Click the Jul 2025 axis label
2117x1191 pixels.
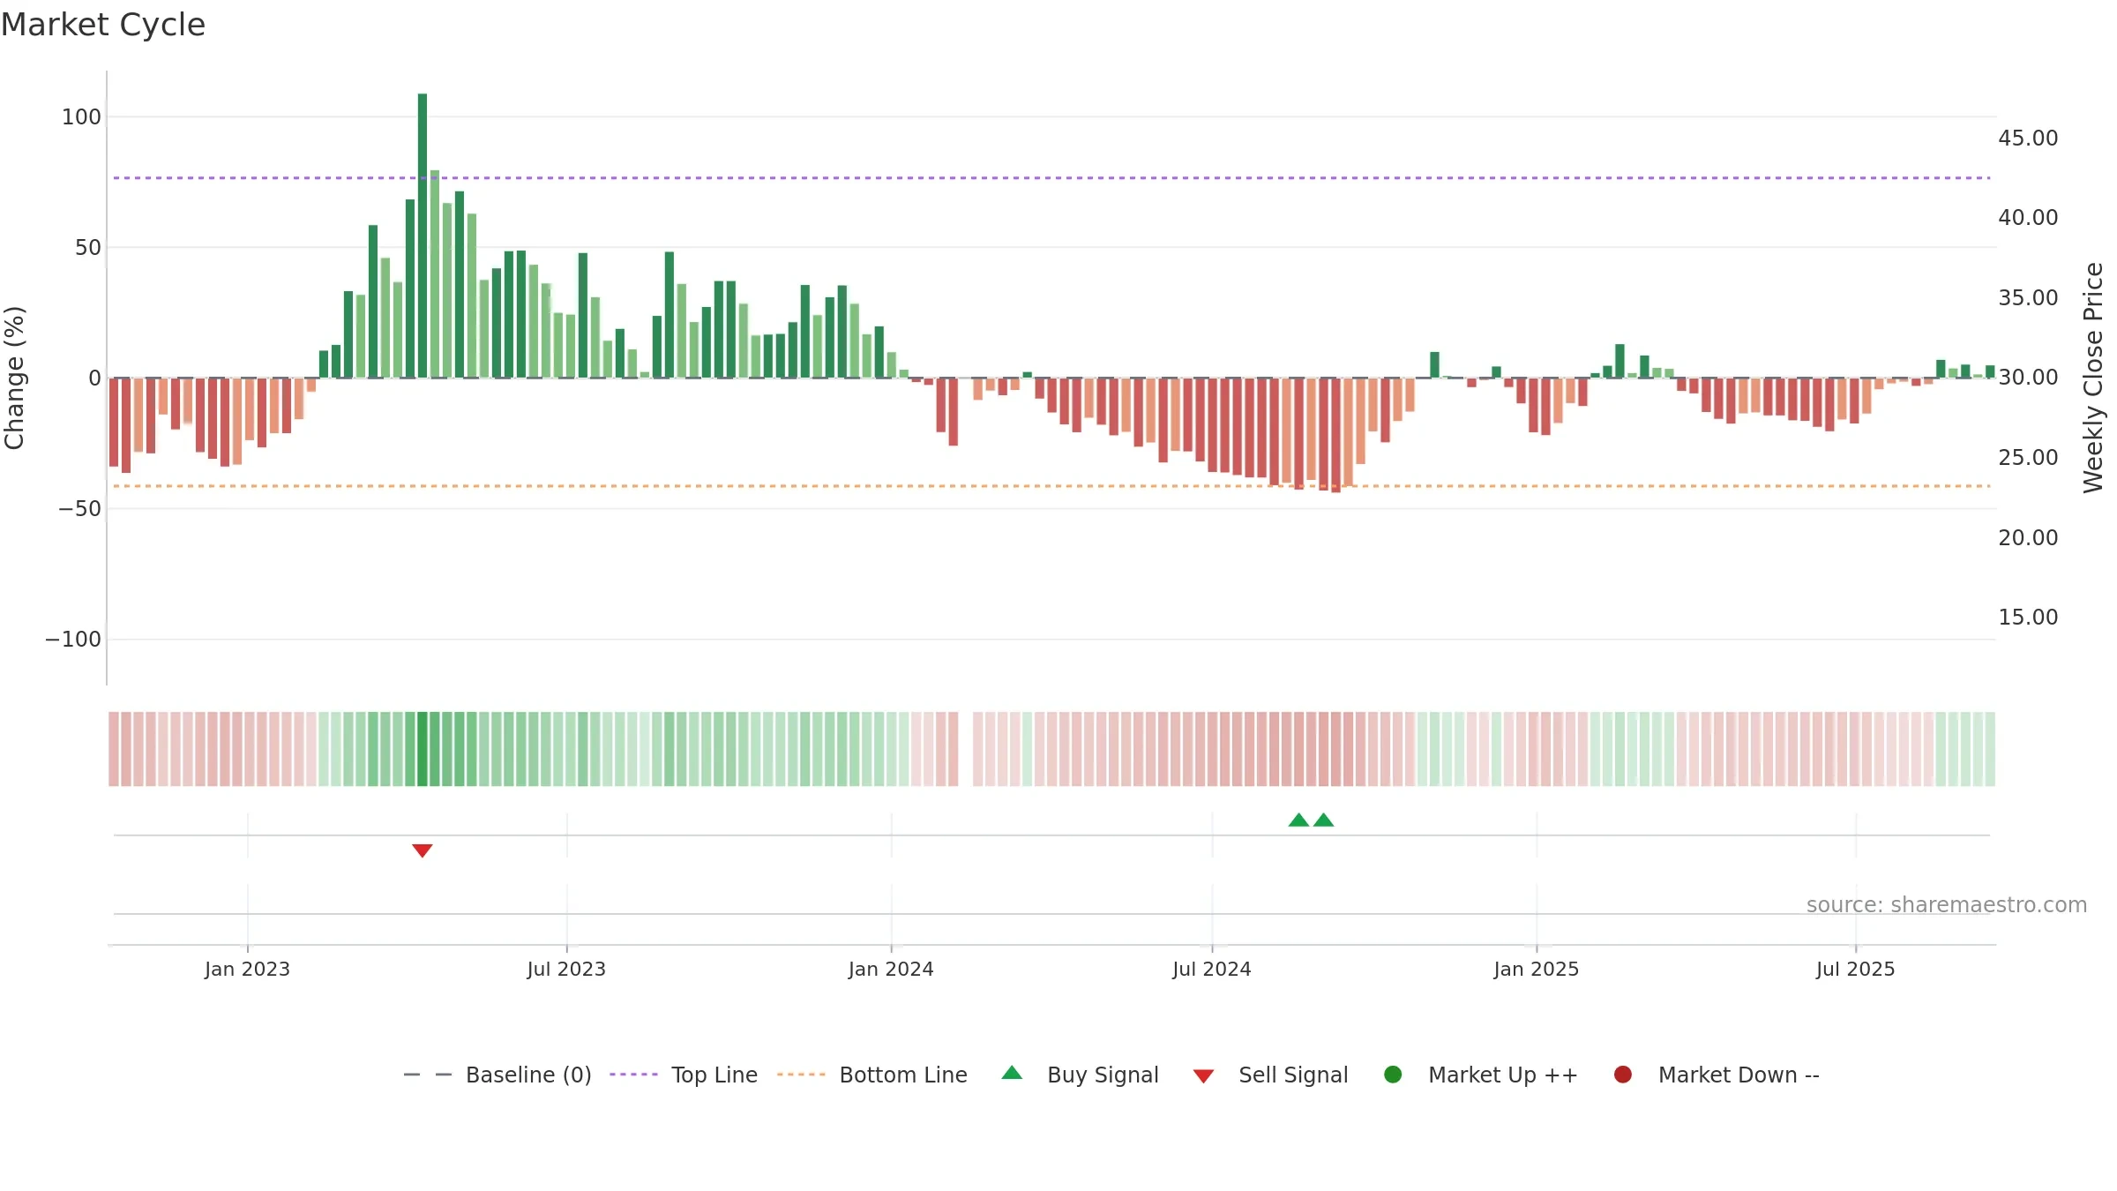click(1856, 970)
